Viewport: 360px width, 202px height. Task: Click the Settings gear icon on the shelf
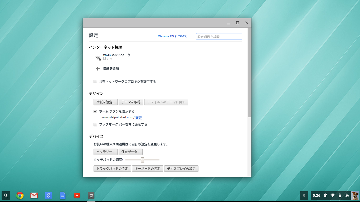[91, 195]
